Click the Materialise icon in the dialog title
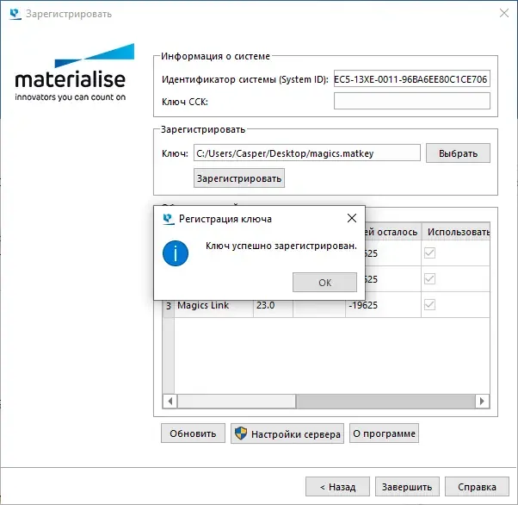This screenshot has width=518, height=505. (169, 219)
